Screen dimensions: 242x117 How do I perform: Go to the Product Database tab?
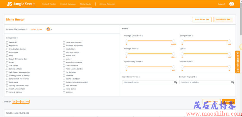click(68, 4)
